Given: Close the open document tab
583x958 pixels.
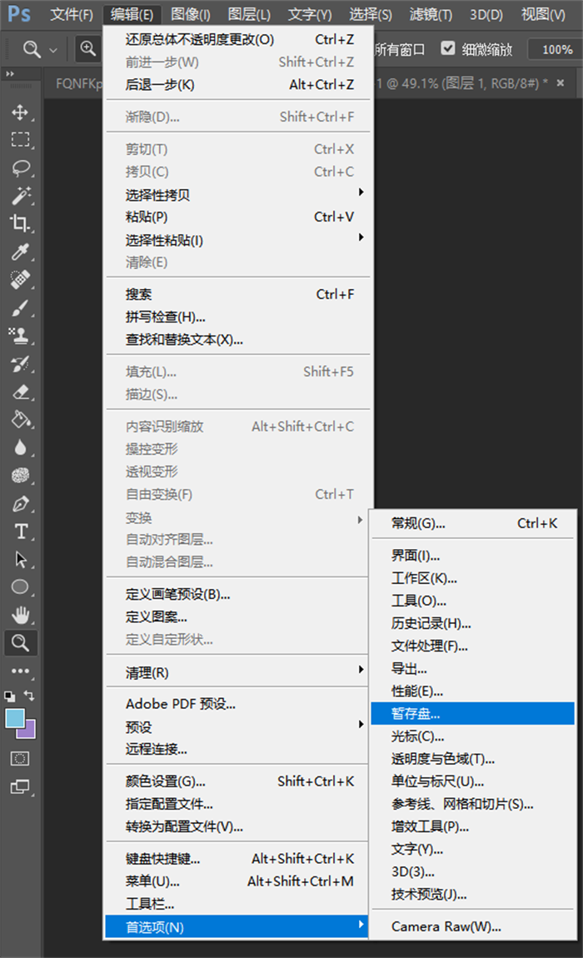Looking at the screenshot, I should pyautogui.click(x=561, y=83).
